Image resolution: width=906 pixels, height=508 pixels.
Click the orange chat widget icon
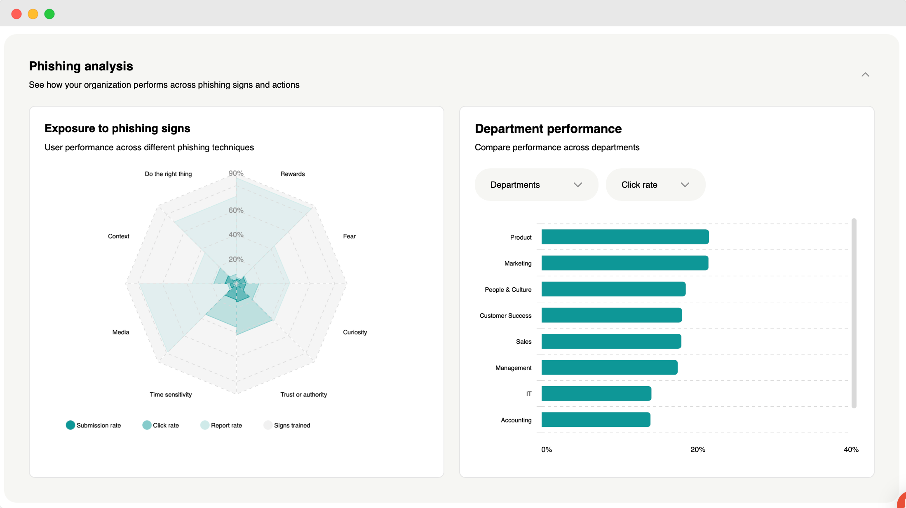902,501
